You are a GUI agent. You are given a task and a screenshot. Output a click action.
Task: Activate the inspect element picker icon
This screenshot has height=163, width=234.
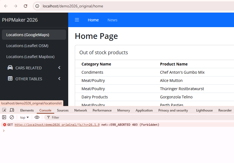click(4, 110)
